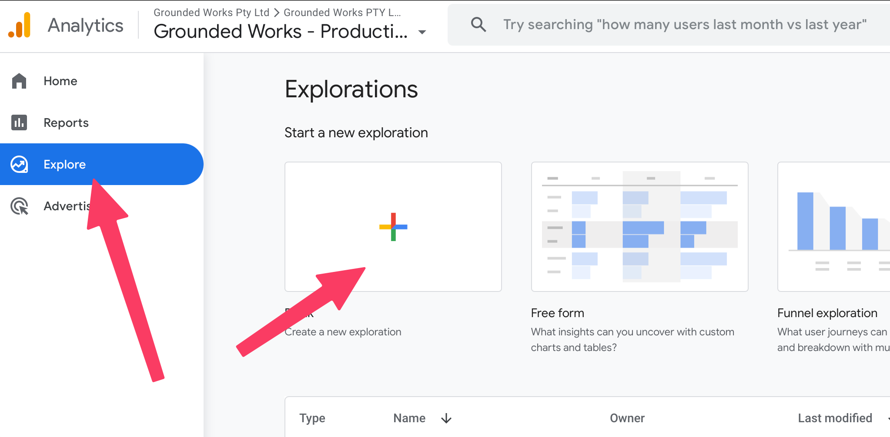The height and width of the screenshot is (437, 890).
Task: Sort by Last modified column header
Action: click(x=835, y=418)
